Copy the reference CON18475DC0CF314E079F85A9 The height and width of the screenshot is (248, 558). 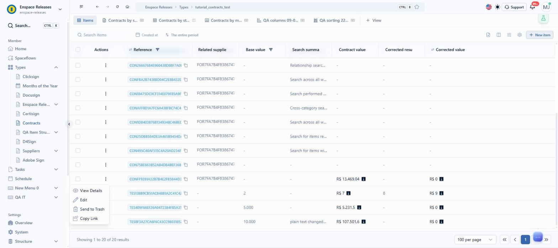[186, 94]
